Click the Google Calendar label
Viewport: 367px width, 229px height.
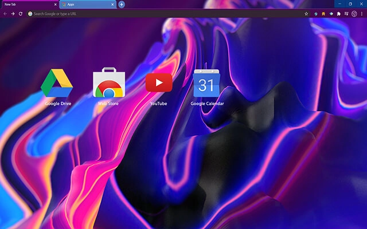207,104
